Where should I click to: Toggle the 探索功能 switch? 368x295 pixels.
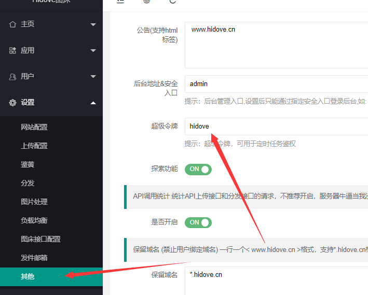(198, 170)
